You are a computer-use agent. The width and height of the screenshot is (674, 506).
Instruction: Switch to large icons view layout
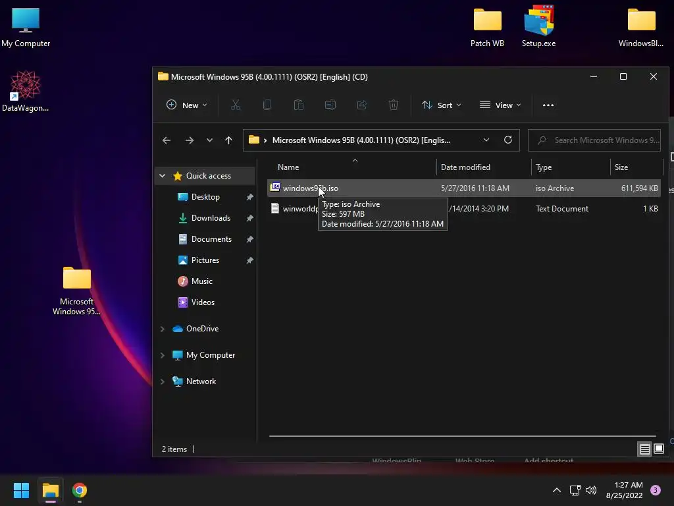pos(658,449)
